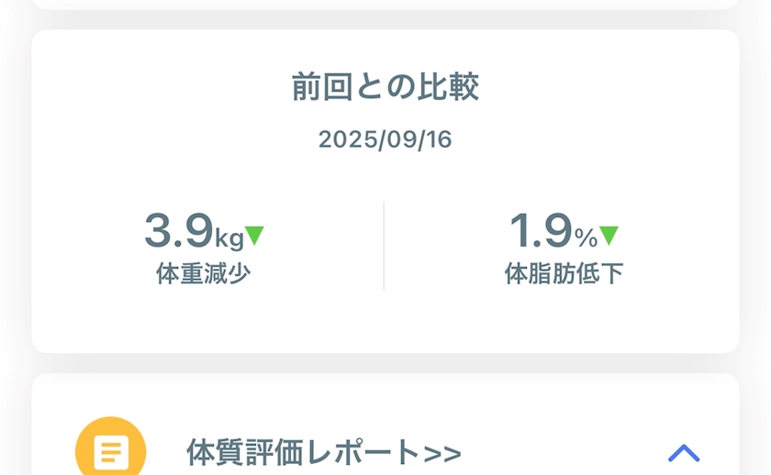Click the % unit symbol

click(x=586, y=238)
